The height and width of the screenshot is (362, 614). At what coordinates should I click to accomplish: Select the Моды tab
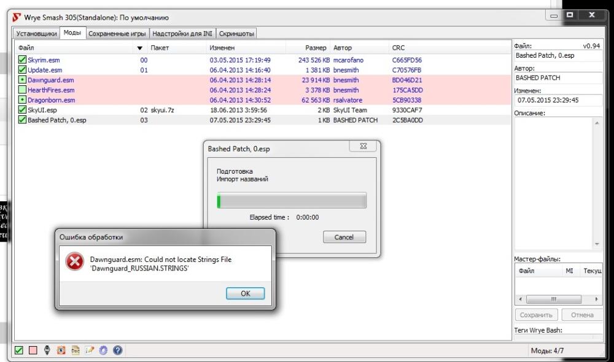(72, 33)
